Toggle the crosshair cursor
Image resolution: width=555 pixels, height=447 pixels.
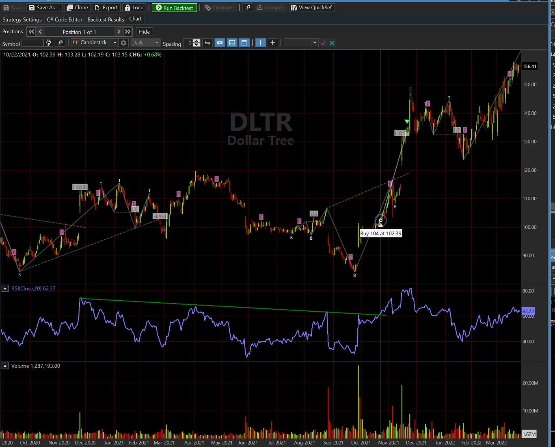point(273,43)
